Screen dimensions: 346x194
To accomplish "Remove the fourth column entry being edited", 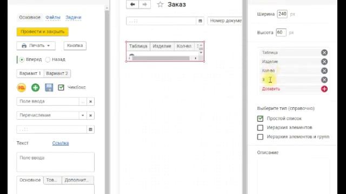I will [x=324, y=80].
